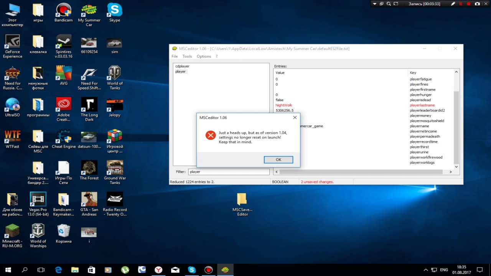The image size is (491, 276).
Task: Select the GTA - San Andreas desktop shortcut
Action: pos(89,205)
